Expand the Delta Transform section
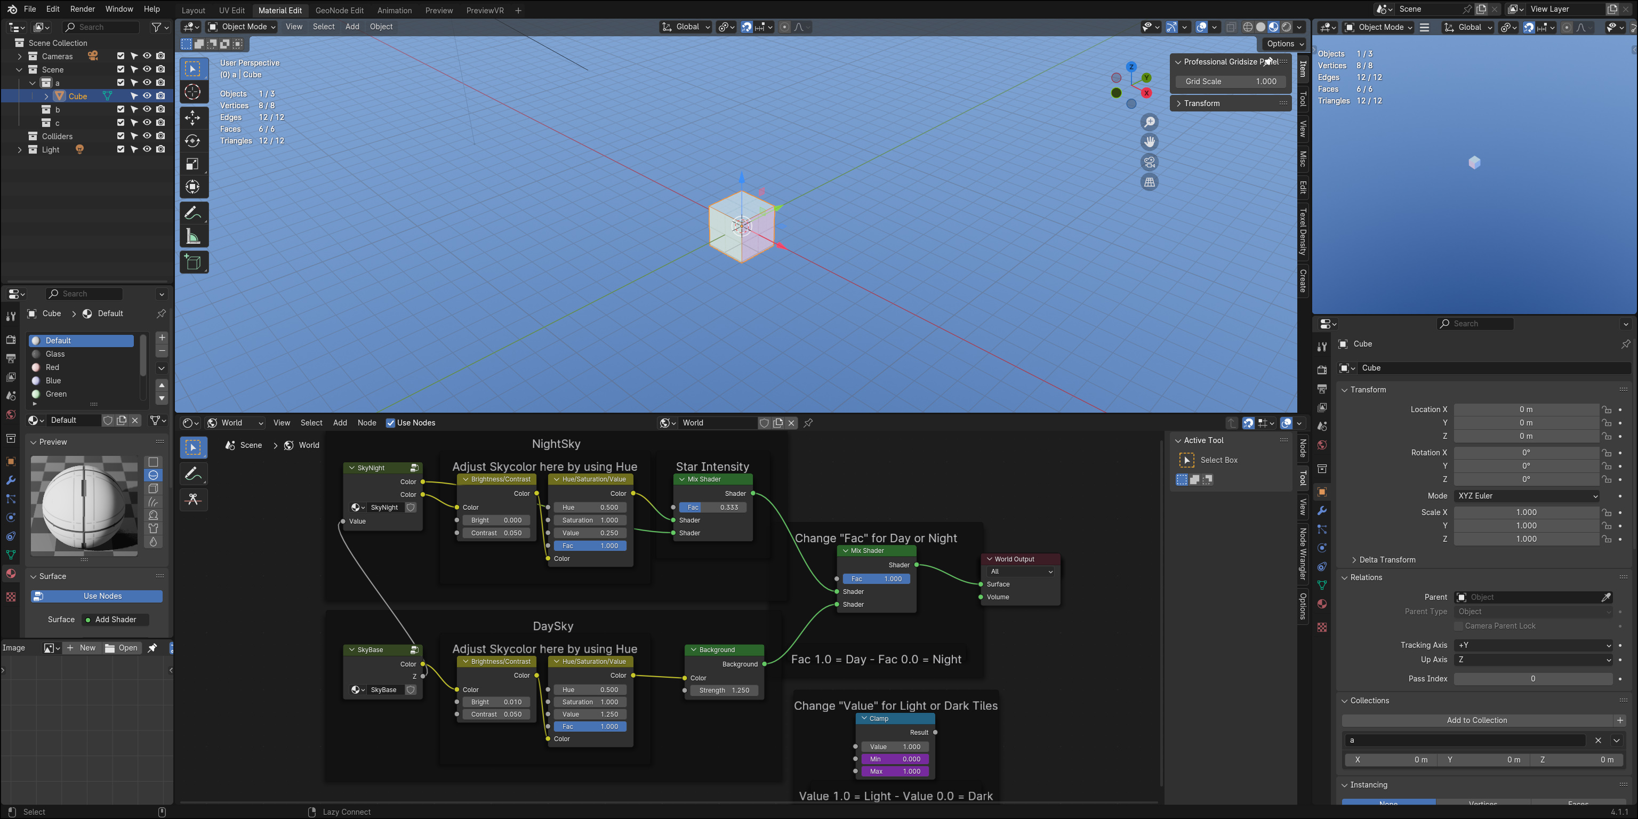Screen dimensions: 1638x819 pos(1387,559)
